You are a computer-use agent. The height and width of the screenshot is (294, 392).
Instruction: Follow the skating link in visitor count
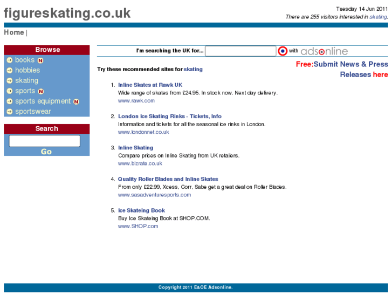pyautogui.click(x=378, y=17)
